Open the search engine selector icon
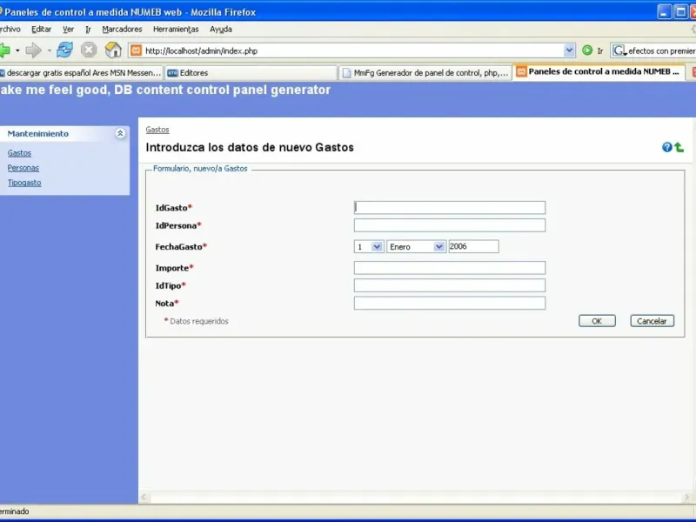The height and width of the screenshot is (522, 696). pyautogui.click(x=619, y=50)
